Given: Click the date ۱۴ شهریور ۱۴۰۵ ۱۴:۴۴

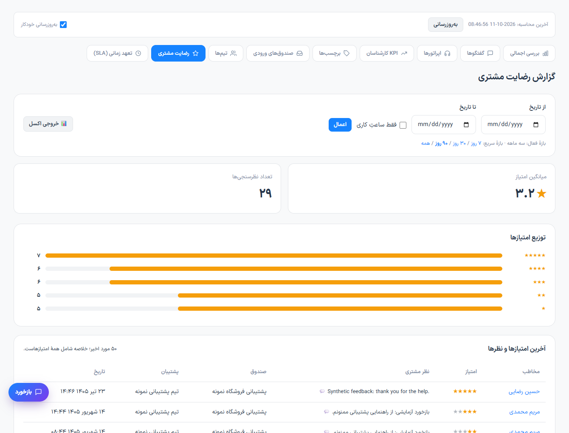Looking at the screenshot, I should point(78,412).
